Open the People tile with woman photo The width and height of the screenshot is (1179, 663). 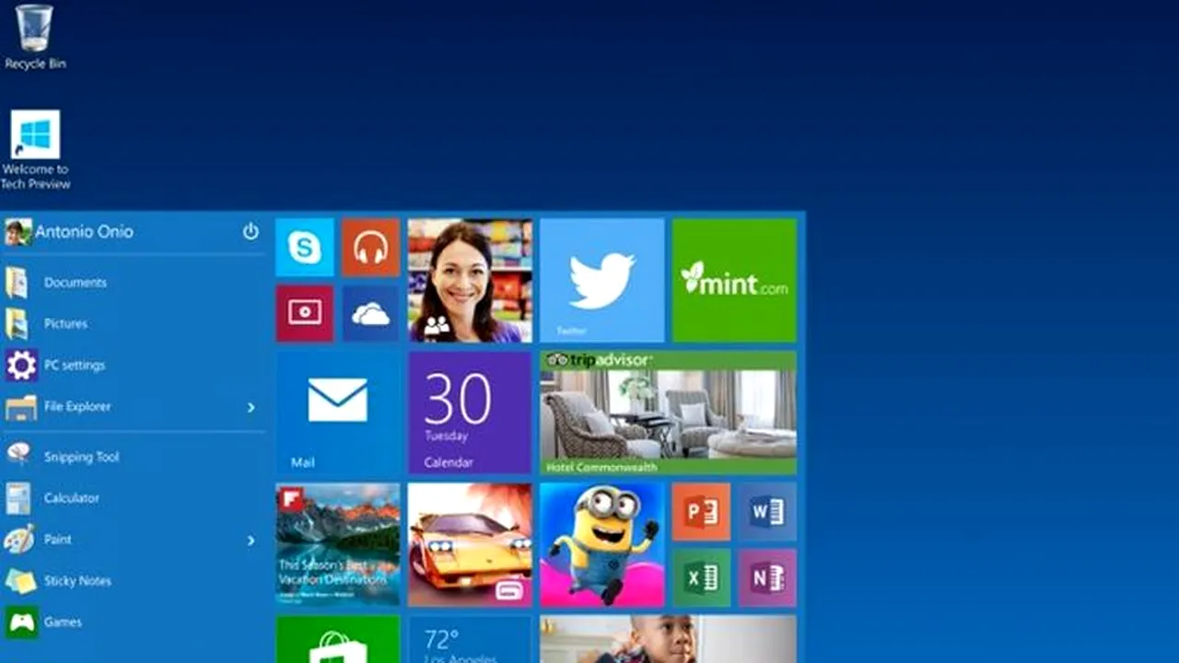pyautogui.click(x=470, y=280)
